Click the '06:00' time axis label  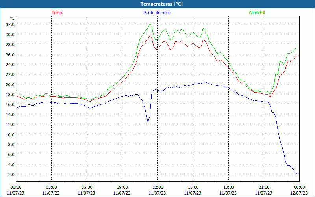pyautogui.click(x=87, y=188)
